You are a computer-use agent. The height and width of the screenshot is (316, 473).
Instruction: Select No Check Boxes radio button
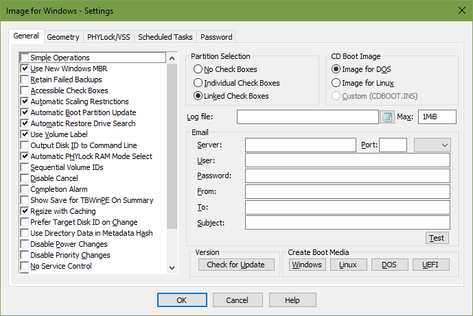pos(198,69)
